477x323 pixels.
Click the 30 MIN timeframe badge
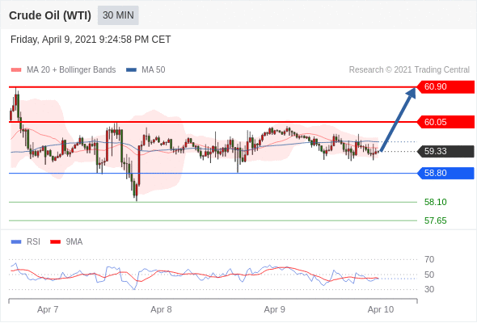click(118, 15)
